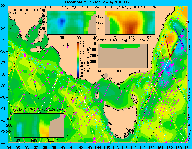Click the 'sat rms bias (cm)+-2d' label
The height and width of the screenshot is (149, 192).
[28, 10]
